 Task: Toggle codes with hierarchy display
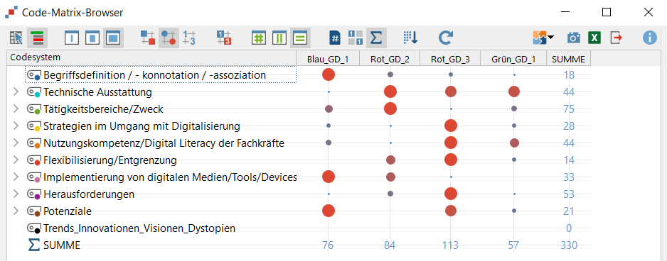pos(38,38)
